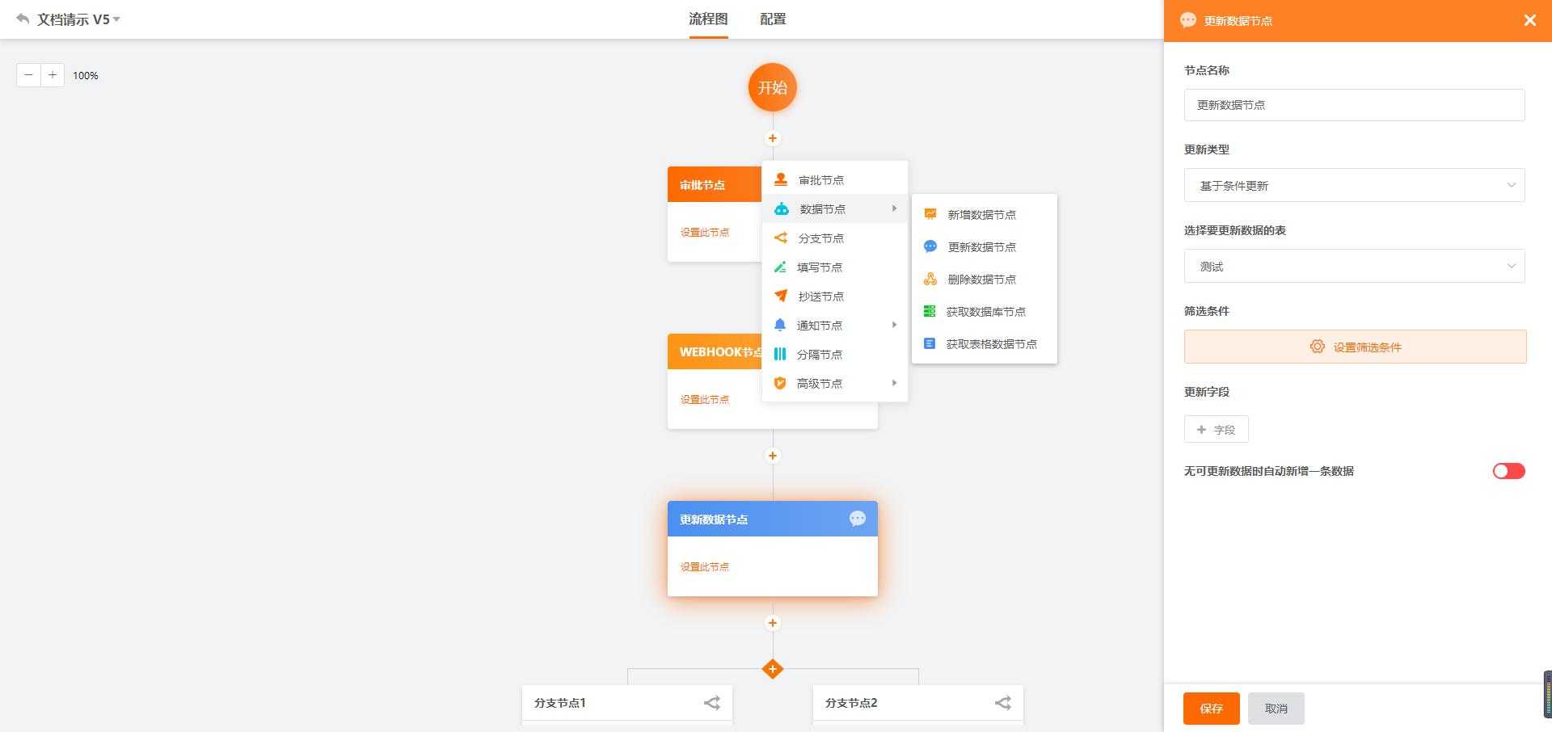Click the 通知节点 bell icon
This screenshot has width=1552, height=732.
point(780,325)
